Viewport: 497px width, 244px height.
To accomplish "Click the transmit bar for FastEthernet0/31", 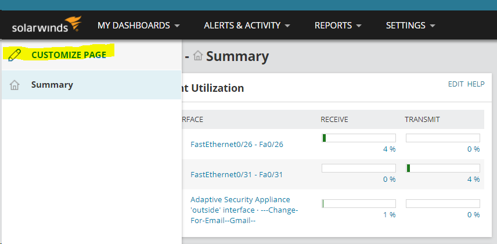I will pyautogui.click(x=443, y=168).
